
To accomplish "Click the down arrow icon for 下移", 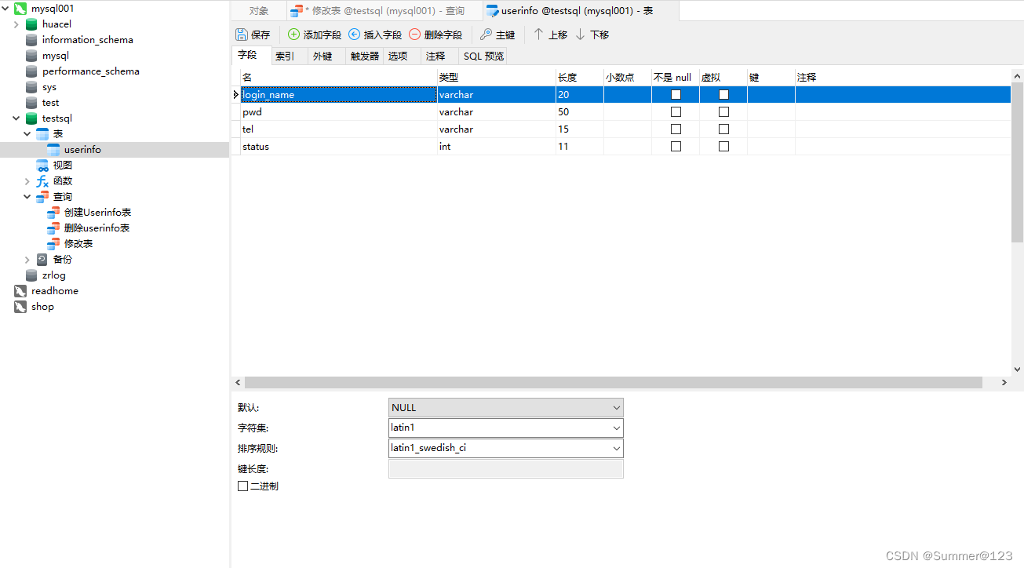I will 580,35.
